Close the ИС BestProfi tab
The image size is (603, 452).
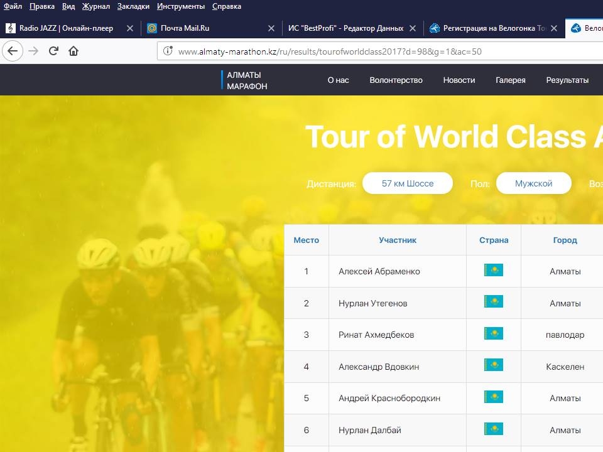point(413,28)
